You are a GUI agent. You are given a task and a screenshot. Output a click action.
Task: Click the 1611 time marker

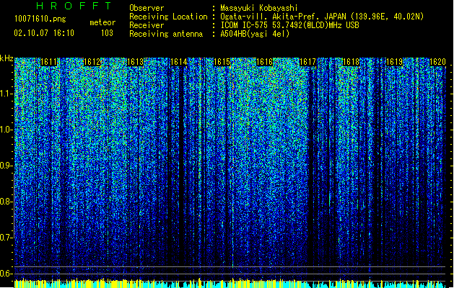(48, 62)
